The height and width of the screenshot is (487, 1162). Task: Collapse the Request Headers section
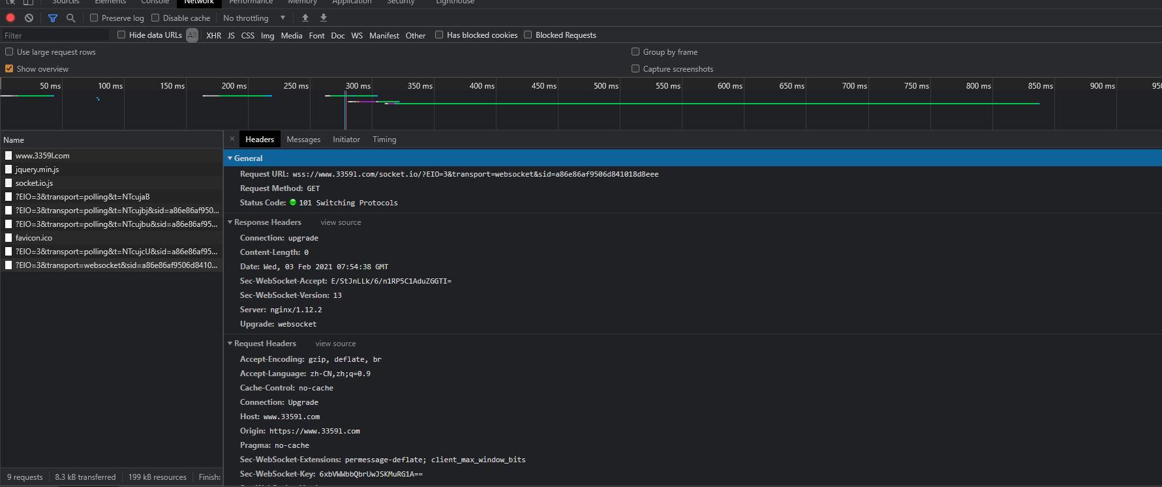click(x=230, y=344)
